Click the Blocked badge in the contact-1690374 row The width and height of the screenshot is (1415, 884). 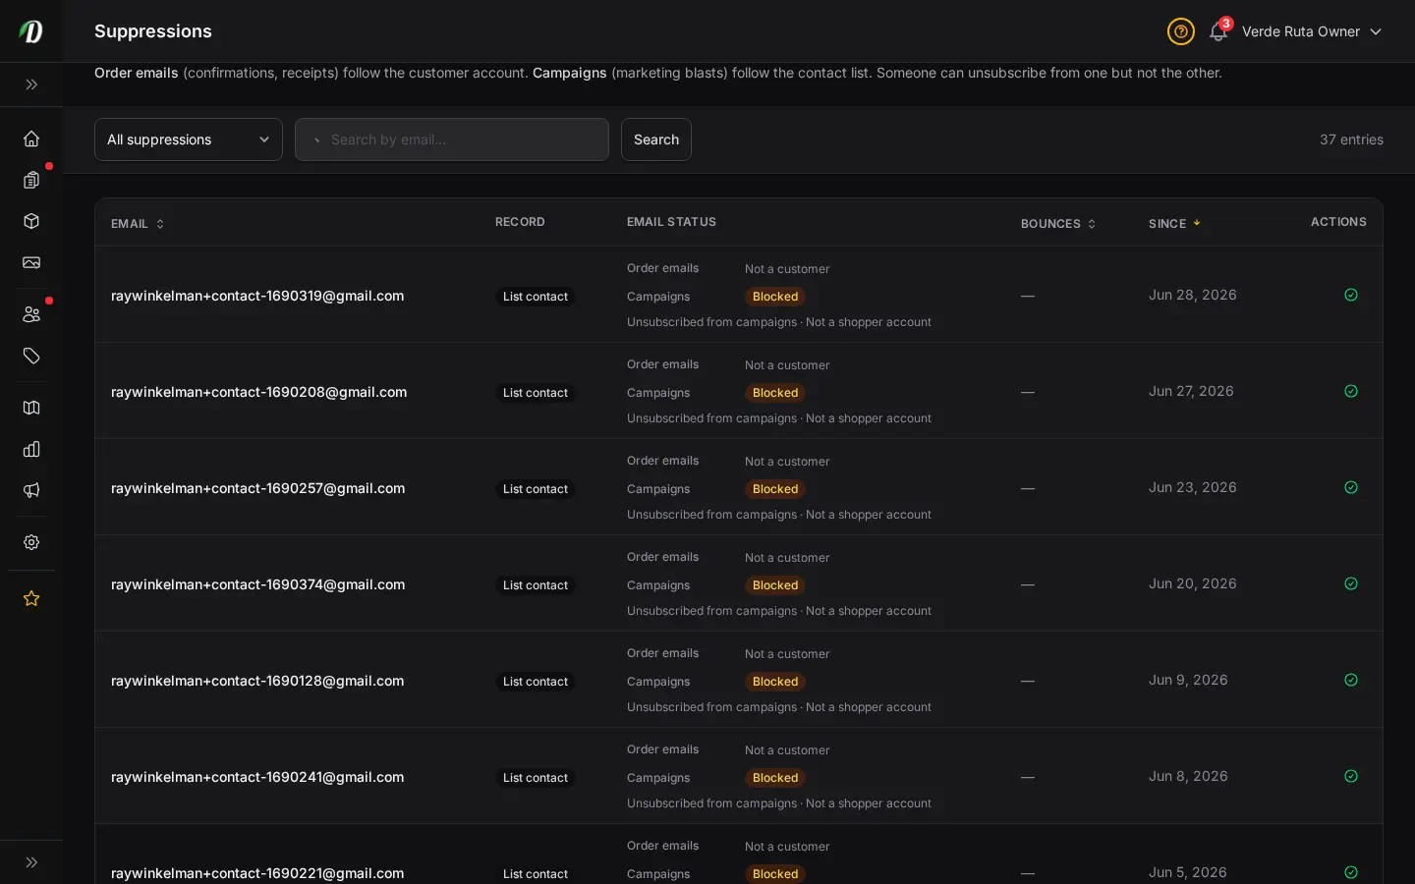click(x=775, y=585)
